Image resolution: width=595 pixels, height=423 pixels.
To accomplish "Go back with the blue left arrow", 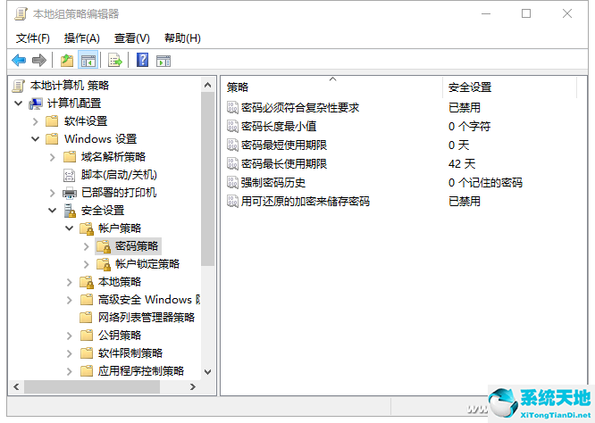I will [19, 61].
